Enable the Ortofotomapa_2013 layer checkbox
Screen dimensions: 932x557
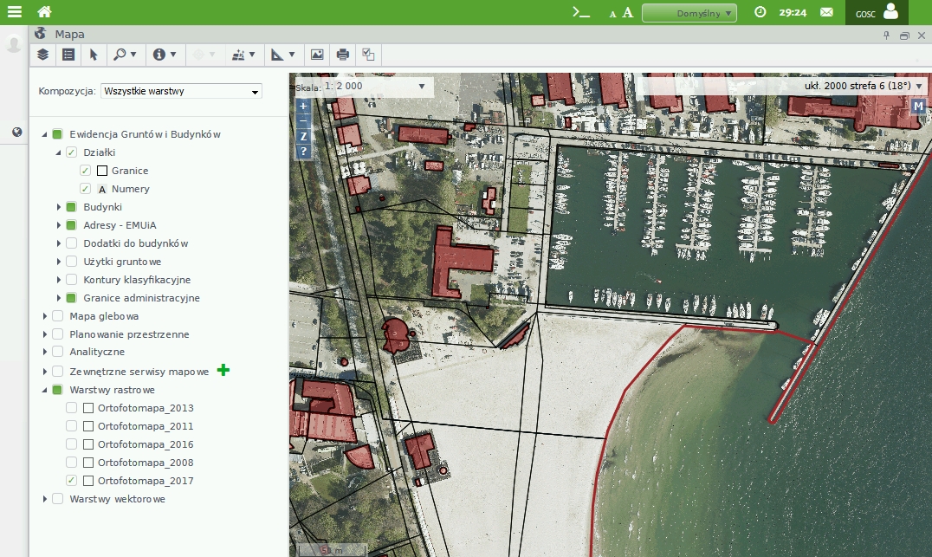(x=72, y=408)
